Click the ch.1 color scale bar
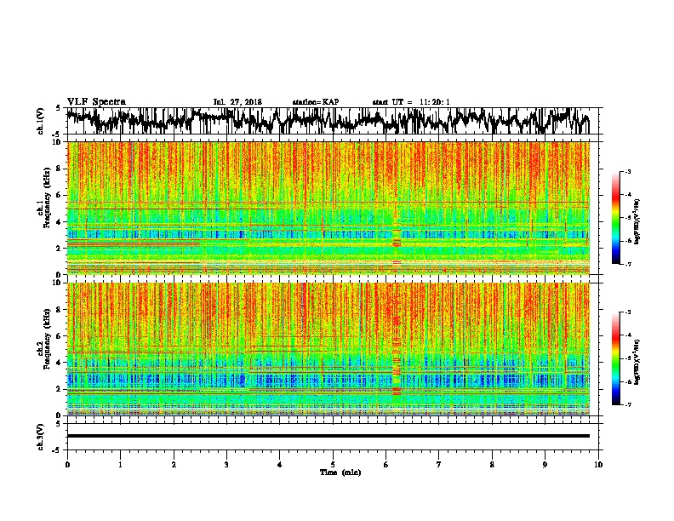 tap(615, 218)
